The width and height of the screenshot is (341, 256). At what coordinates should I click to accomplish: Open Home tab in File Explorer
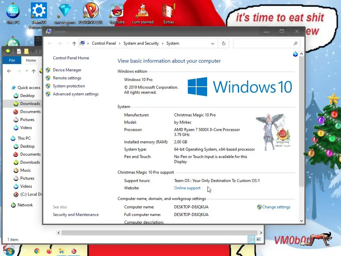coord(31,60)
